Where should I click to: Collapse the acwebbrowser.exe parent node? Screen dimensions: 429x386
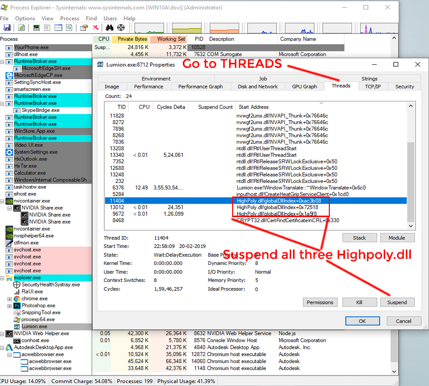point(9,355)
